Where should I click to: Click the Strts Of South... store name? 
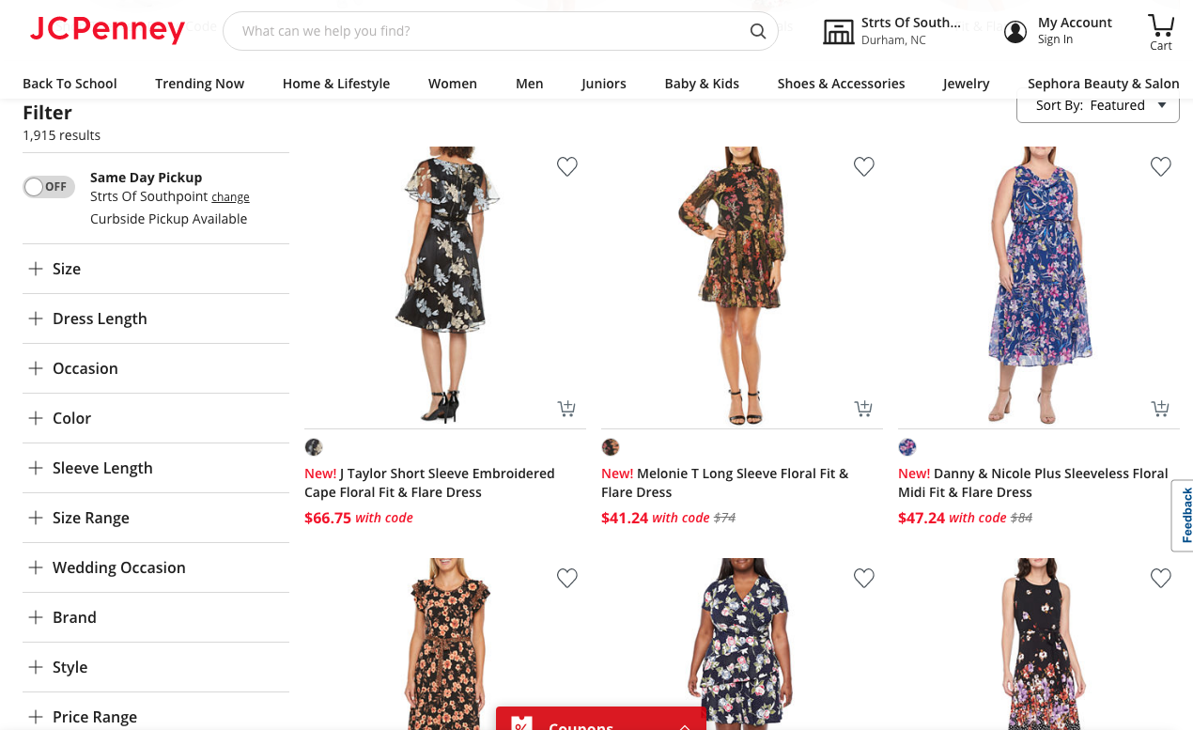pos(911,23)
